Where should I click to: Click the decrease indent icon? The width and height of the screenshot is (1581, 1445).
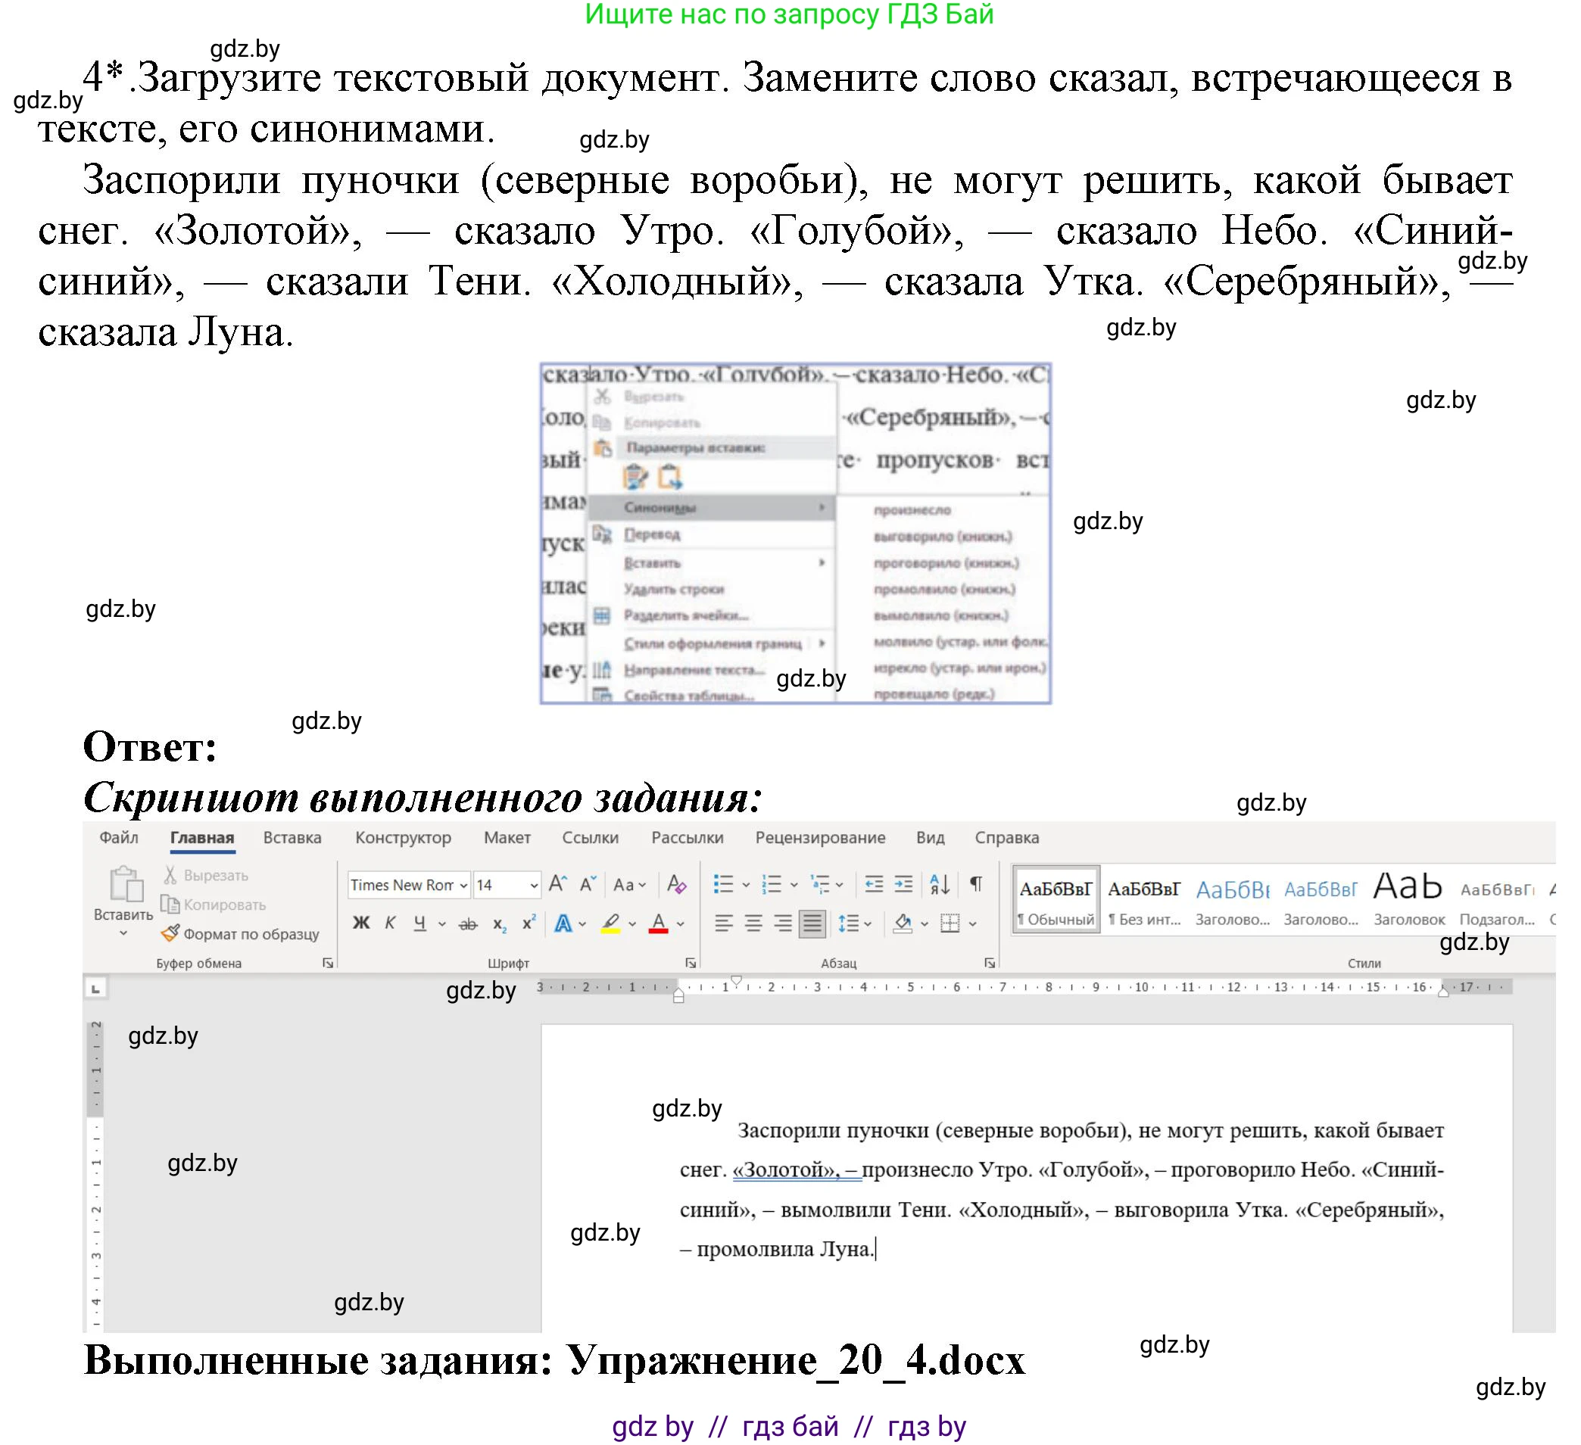pyautogui.click(x=874, y=884)
